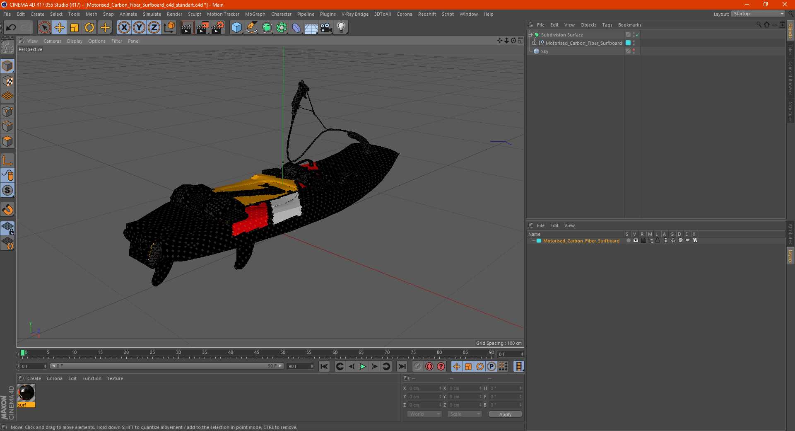
Task: Open the spline Pen tool
Action: pyautogui.click(x=252, y=28)
